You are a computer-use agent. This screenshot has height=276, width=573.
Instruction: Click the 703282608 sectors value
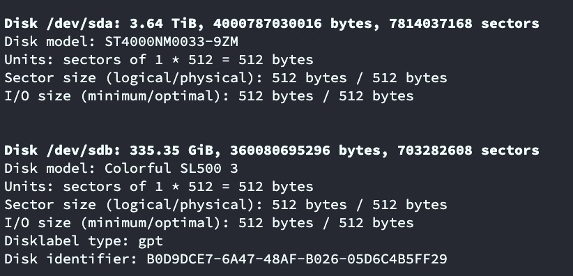468,151
